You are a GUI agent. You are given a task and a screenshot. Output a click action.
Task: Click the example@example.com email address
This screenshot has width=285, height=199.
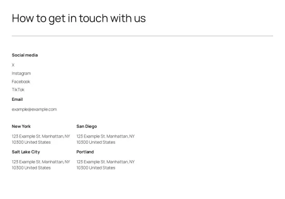[x=34, y=109]
